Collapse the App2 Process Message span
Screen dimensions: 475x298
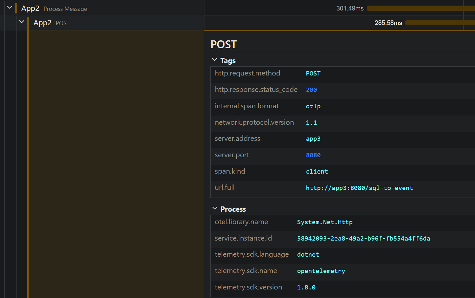click(x=10, y=7)
